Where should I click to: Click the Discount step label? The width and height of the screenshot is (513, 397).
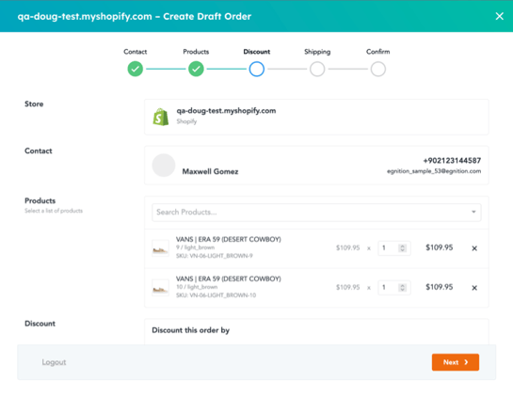(x=256, y=52)
